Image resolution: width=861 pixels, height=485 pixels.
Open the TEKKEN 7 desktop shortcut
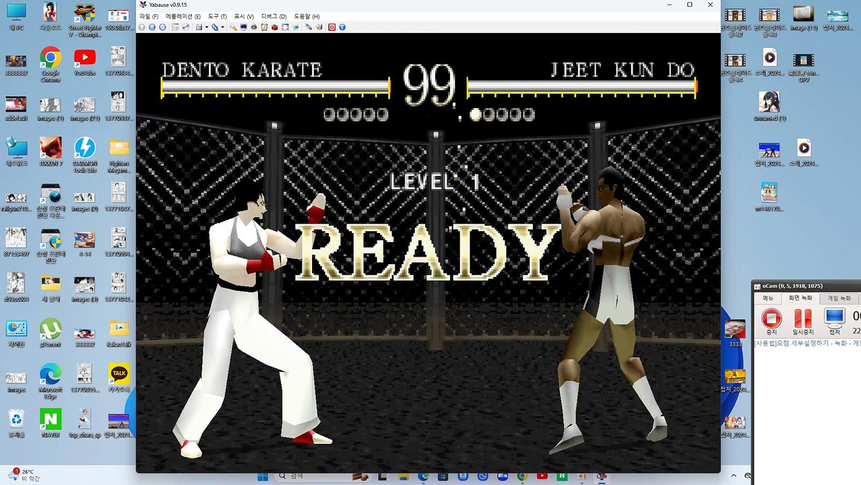pos(51,151)
